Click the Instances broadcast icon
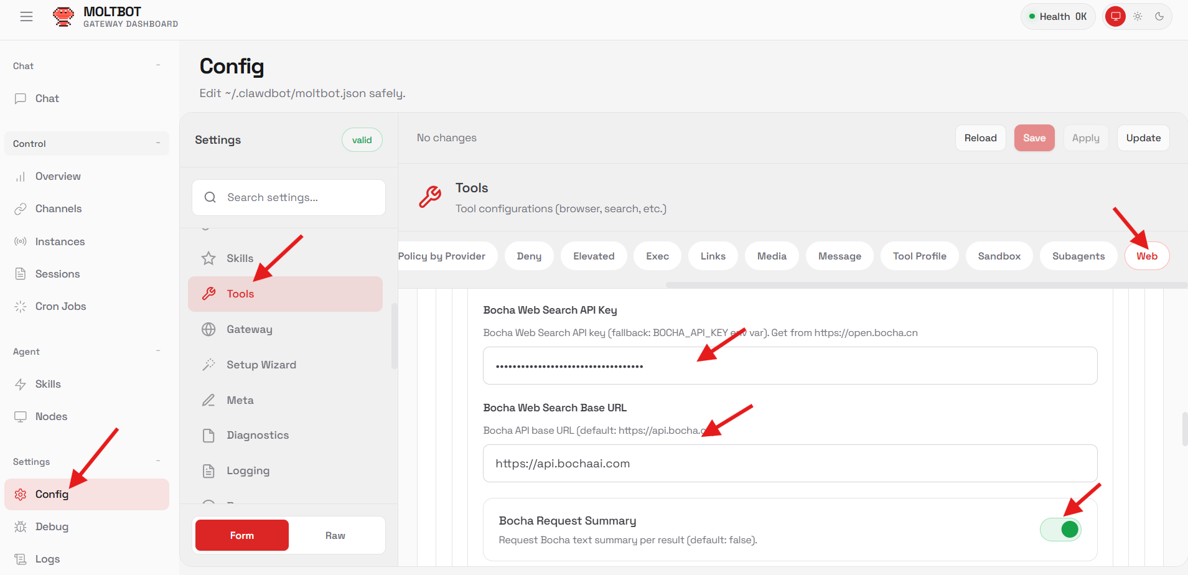This screenshot has height=575, width=1188. [x=21, y=241]
